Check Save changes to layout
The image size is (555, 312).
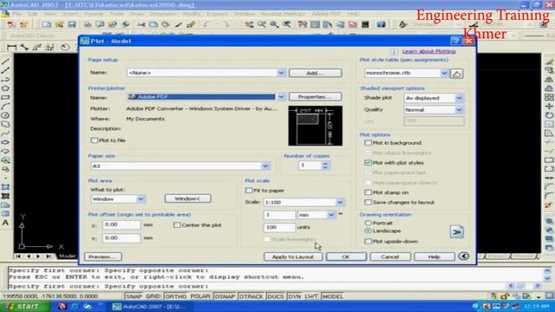pos(368,202)
